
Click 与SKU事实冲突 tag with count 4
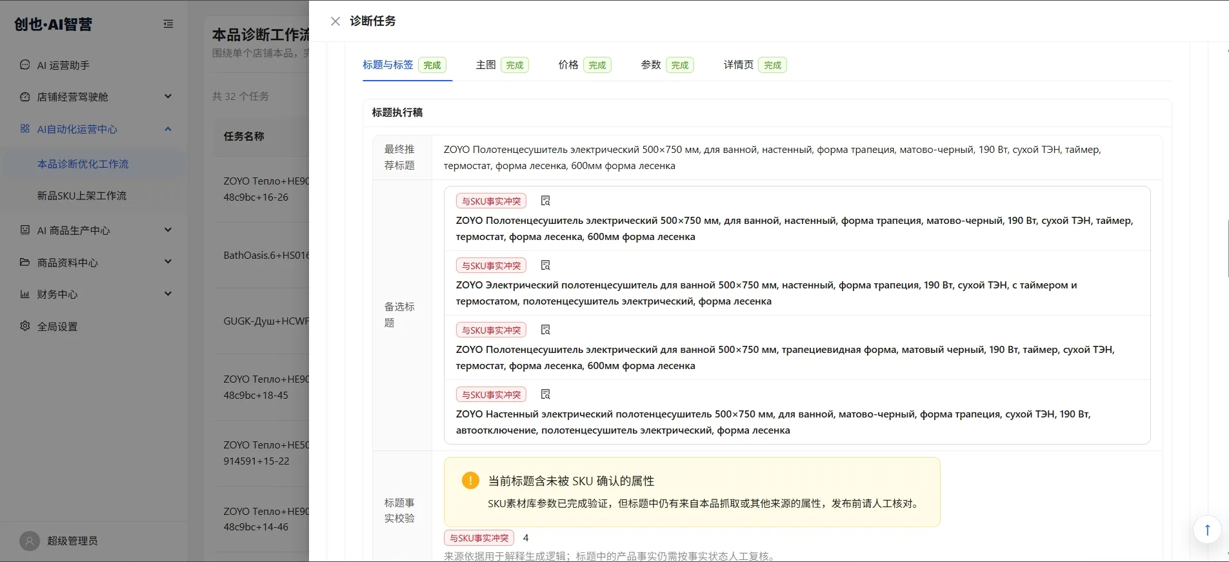[479, 537]
